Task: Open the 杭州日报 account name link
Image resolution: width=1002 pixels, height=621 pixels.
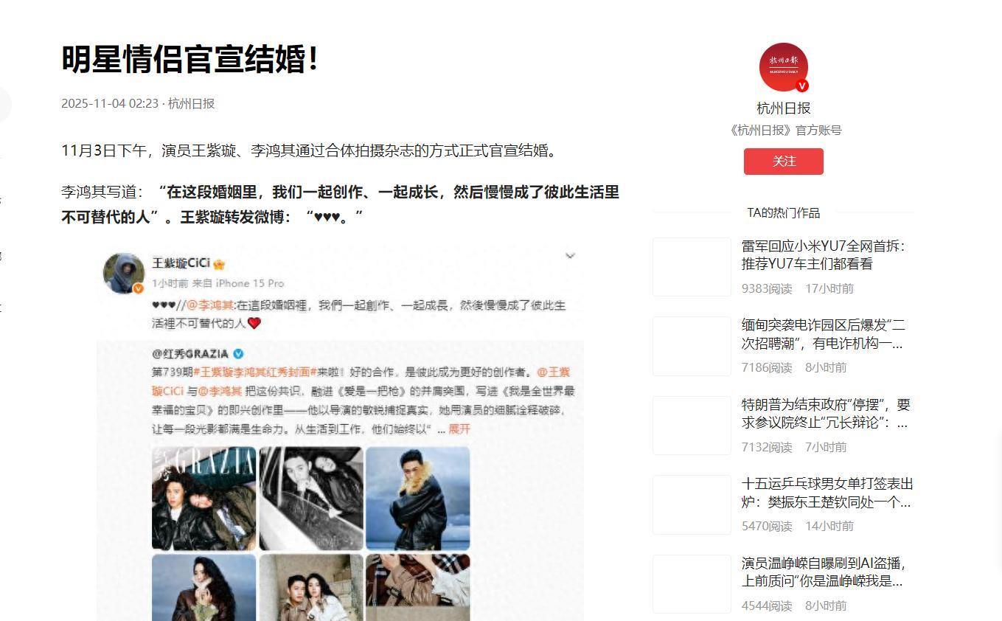Action: [x=783, y=108]
